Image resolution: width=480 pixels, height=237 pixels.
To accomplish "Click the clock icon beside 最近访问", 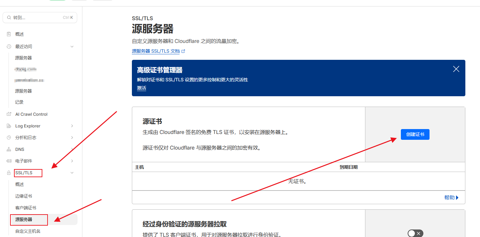I will pyautogui.click(x=9, y=46).
